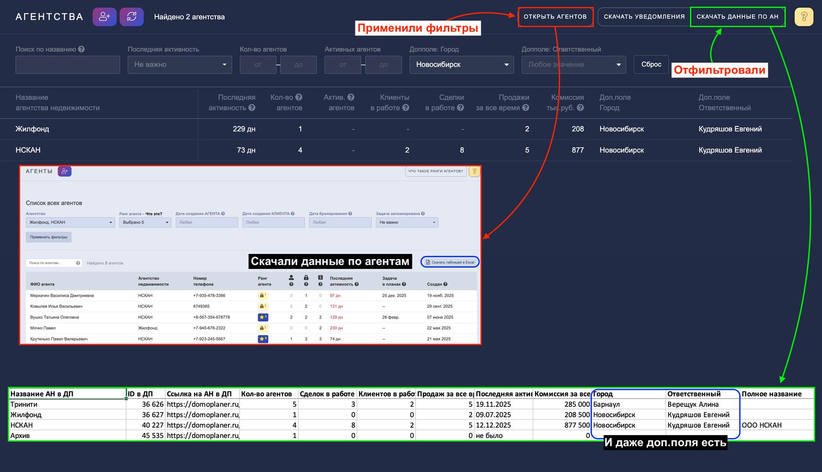Open the 'НСКАН' agency row
Screen dimensions: 822x472
28,150
